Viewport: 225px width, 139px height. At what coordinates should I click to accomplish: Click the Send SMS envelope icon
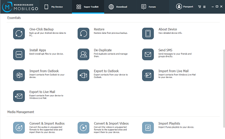(x=148, y=54)
